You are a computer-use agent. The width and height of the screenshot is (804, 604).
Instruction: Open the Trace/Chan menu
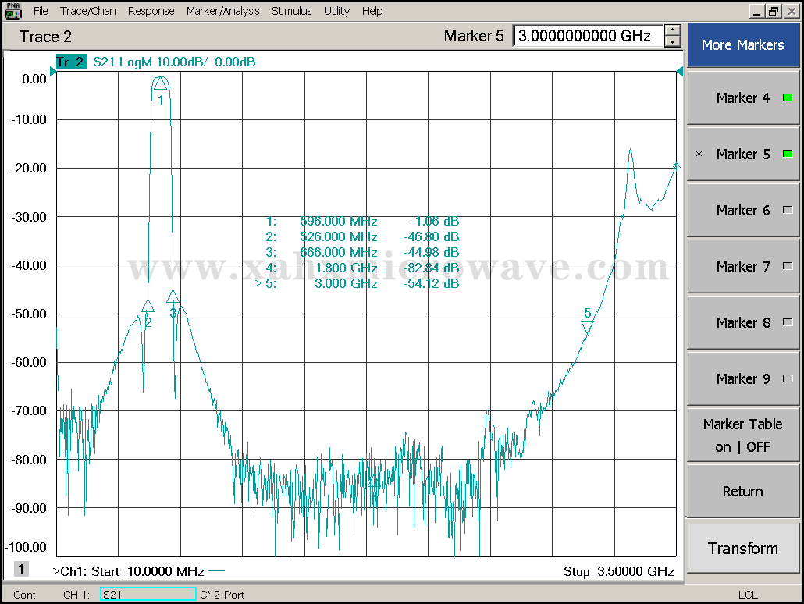[x=87, y=11]
